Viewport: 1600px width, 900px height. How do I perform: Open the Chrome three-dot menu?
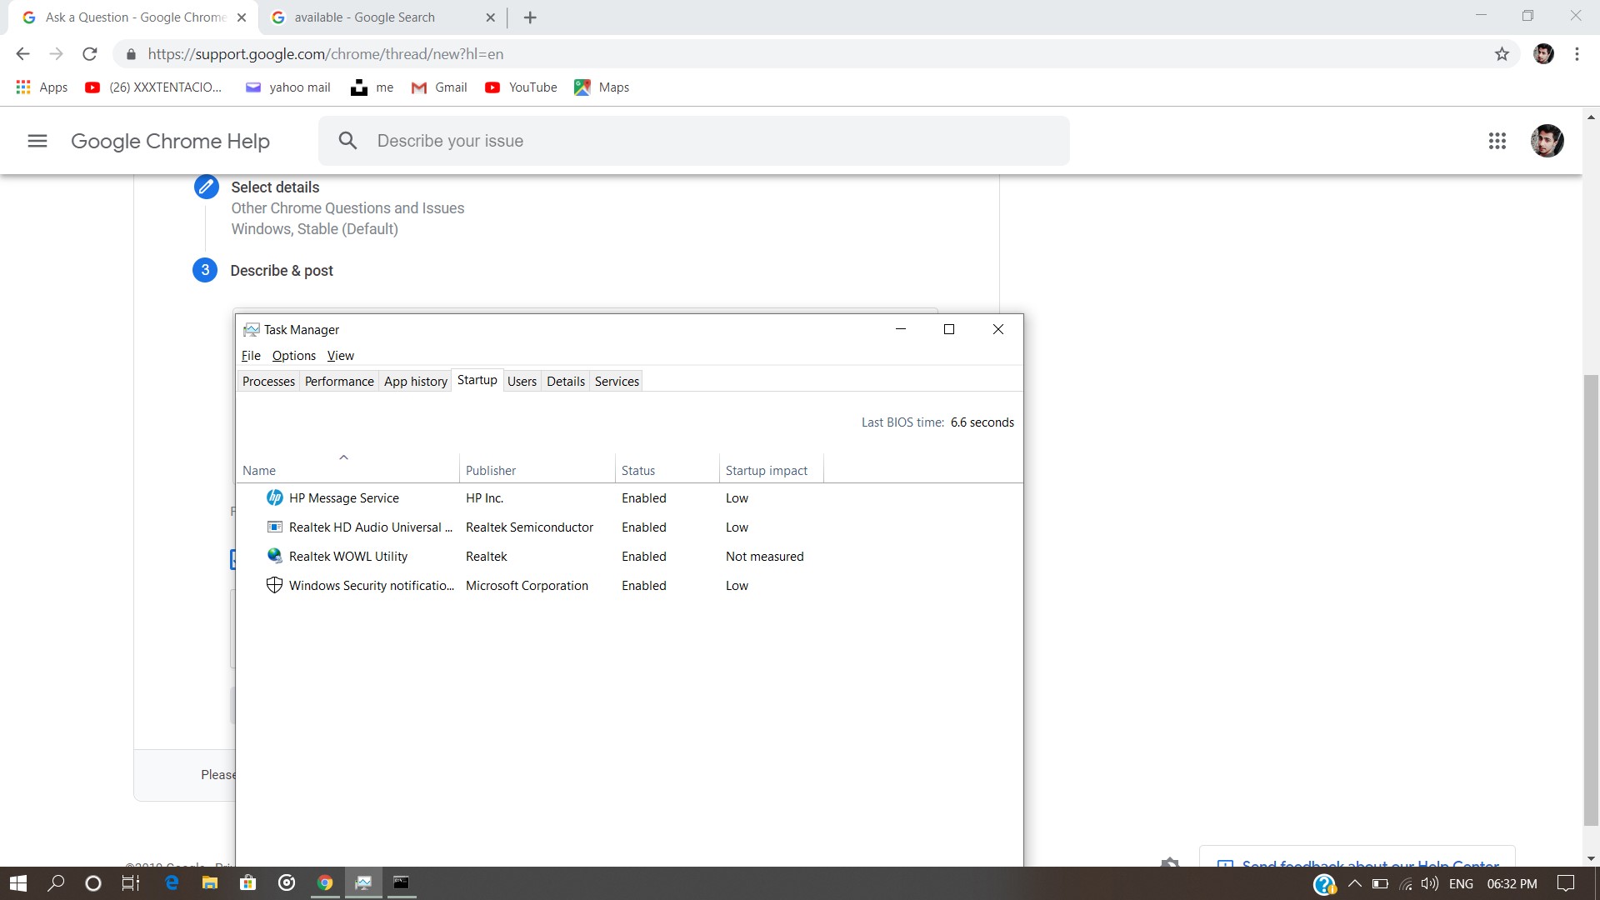coord(1577,54)
